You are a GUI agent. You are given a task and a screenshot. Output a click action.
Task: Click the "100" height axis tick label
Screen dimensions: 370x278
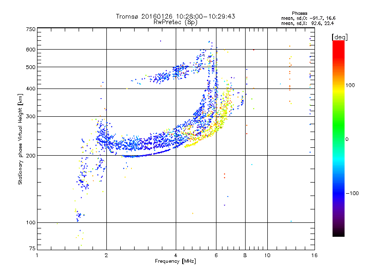coord(31,222)
